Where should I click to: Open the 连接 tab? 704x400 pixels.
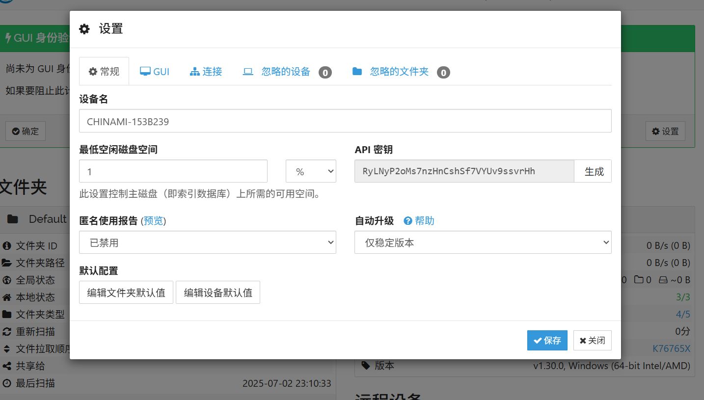pos(206,72)
